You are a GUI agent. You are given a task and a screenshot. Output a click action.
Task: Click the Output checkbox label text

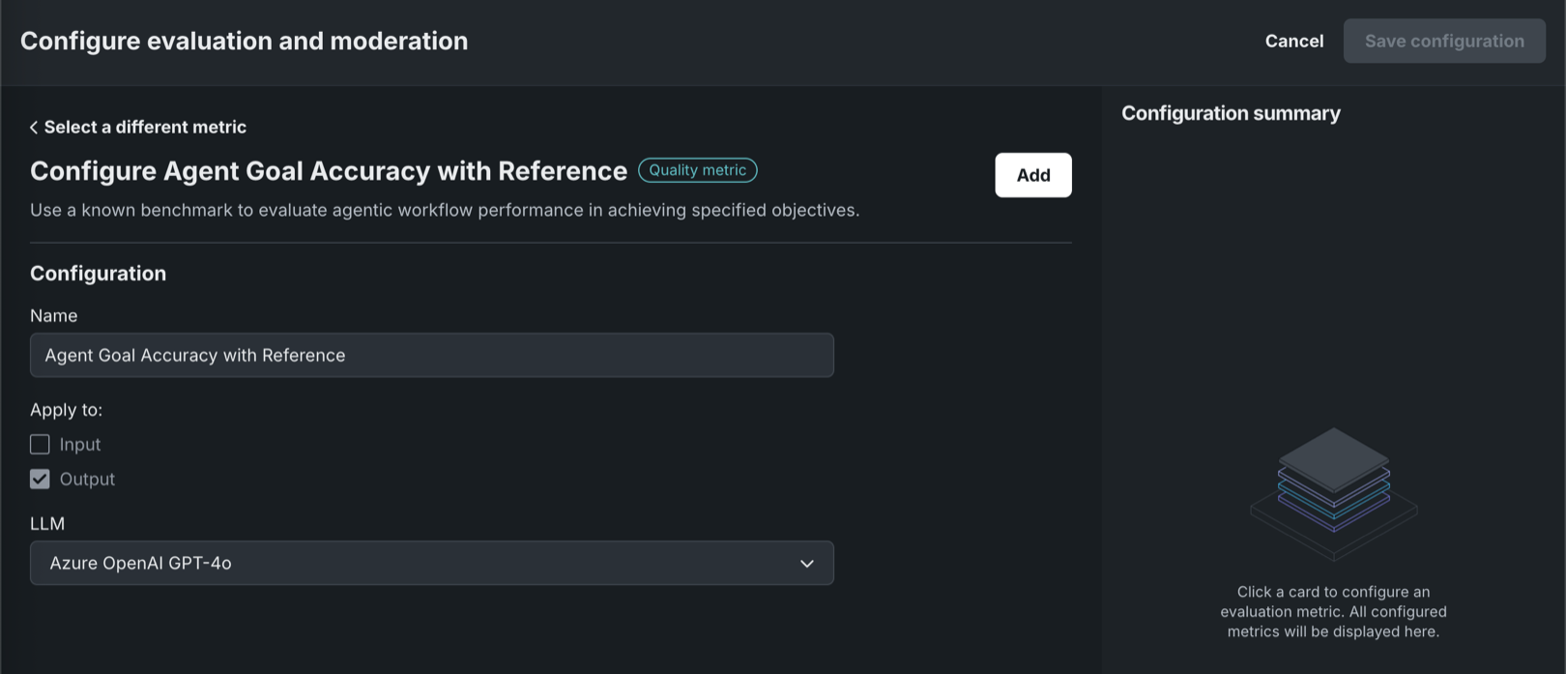point(87,479)
